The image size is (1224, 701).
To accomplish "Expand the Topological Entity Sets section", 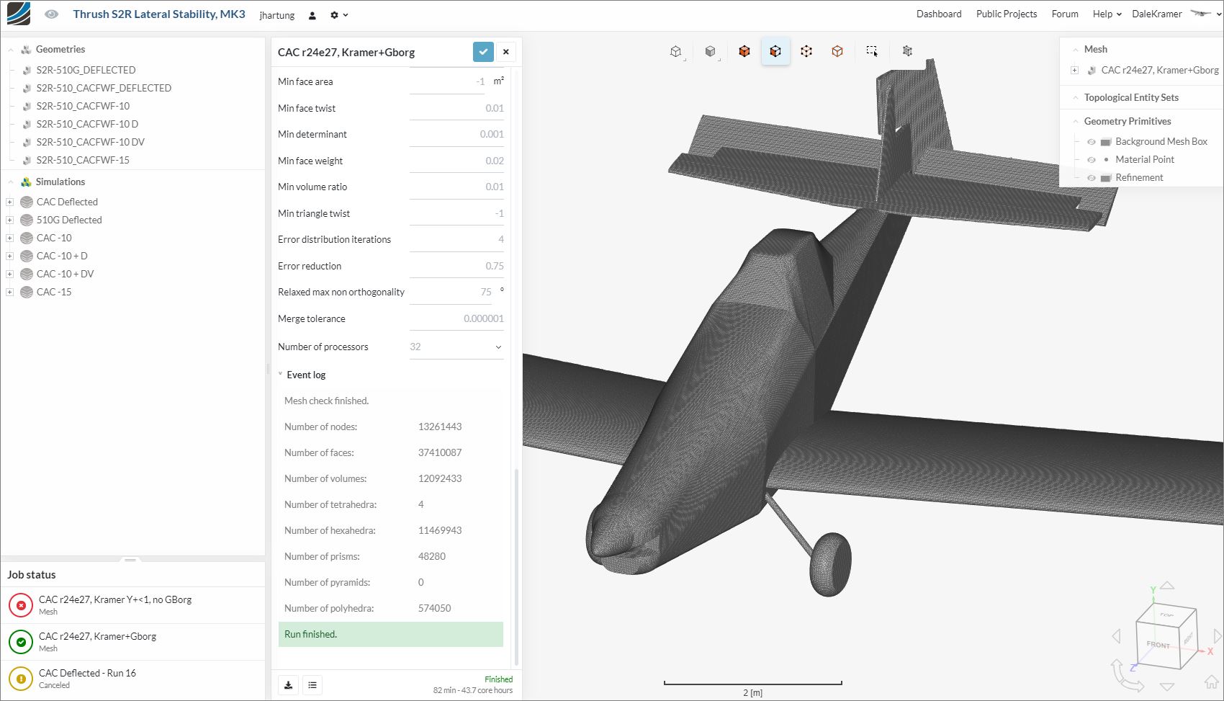I will click(1076, 98).
